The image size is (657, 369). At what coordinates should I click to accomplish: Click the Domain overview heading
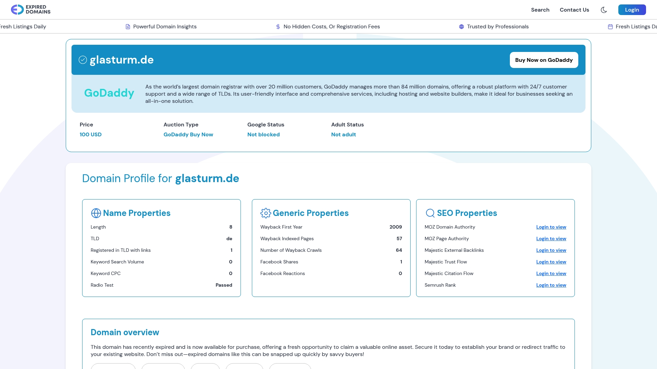[x=125, y=332]
